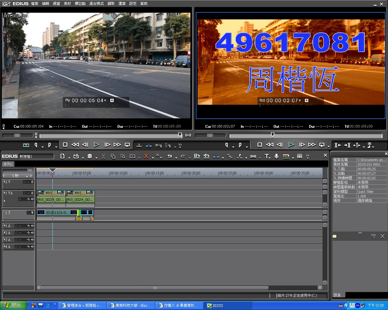
Task: Mute the 1 A audio track speaker
Action: click(x=32, y=226)
